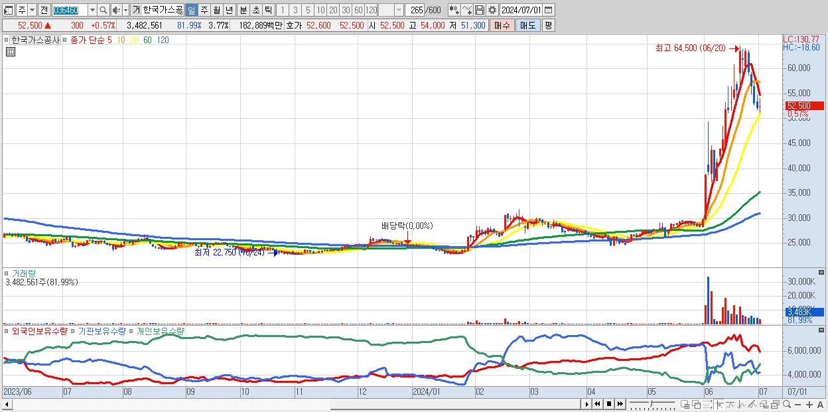Click the 외국인보유수량 legend label

40,330
